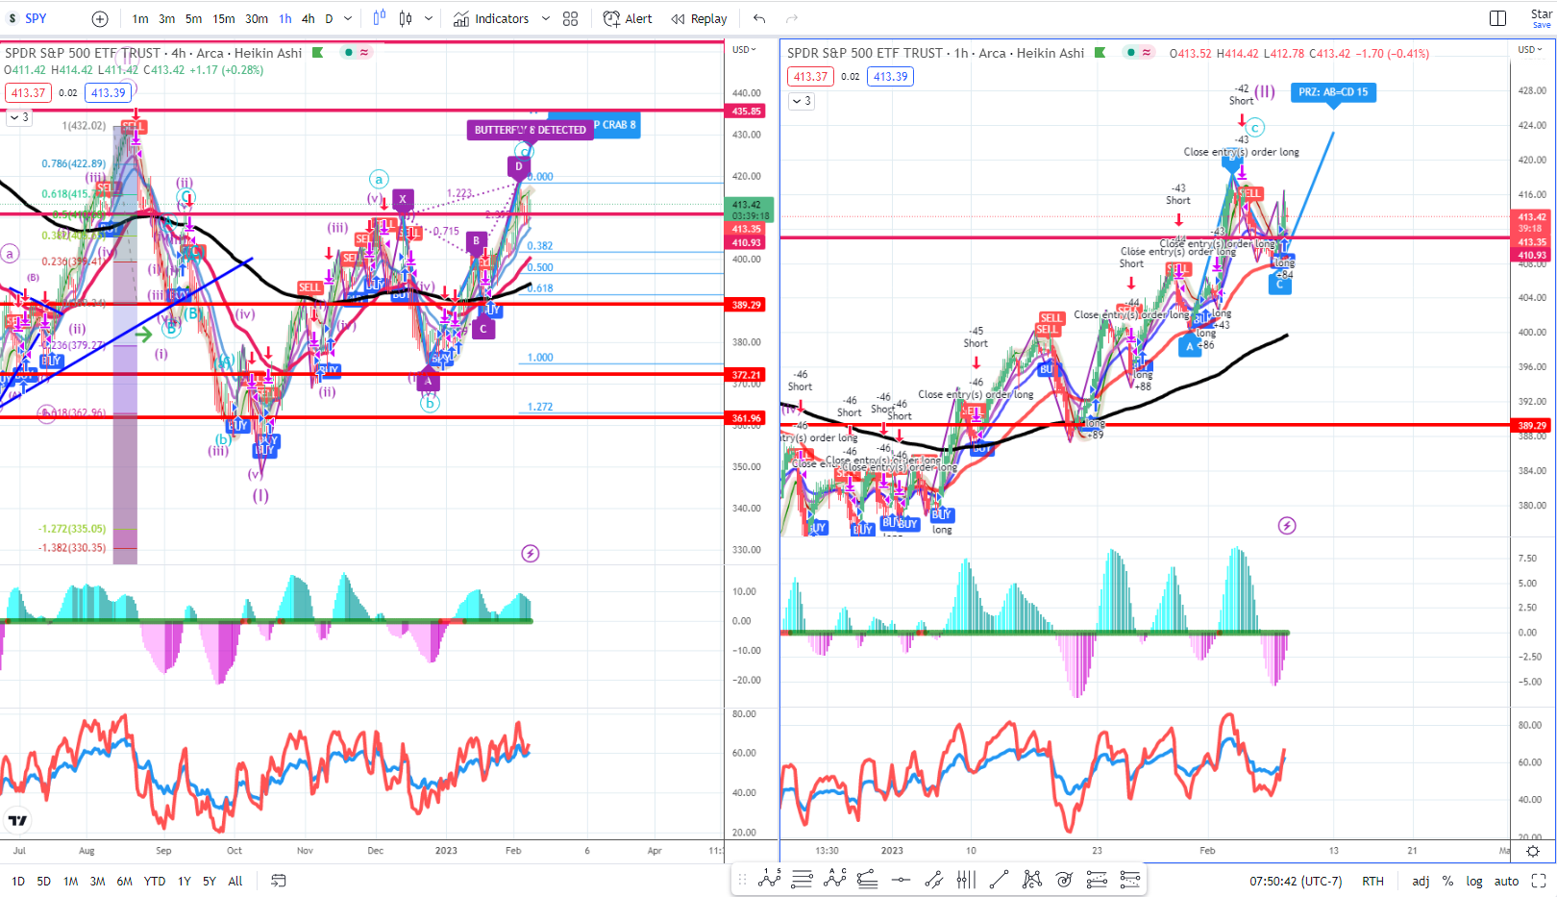Set date range to All

235,881
